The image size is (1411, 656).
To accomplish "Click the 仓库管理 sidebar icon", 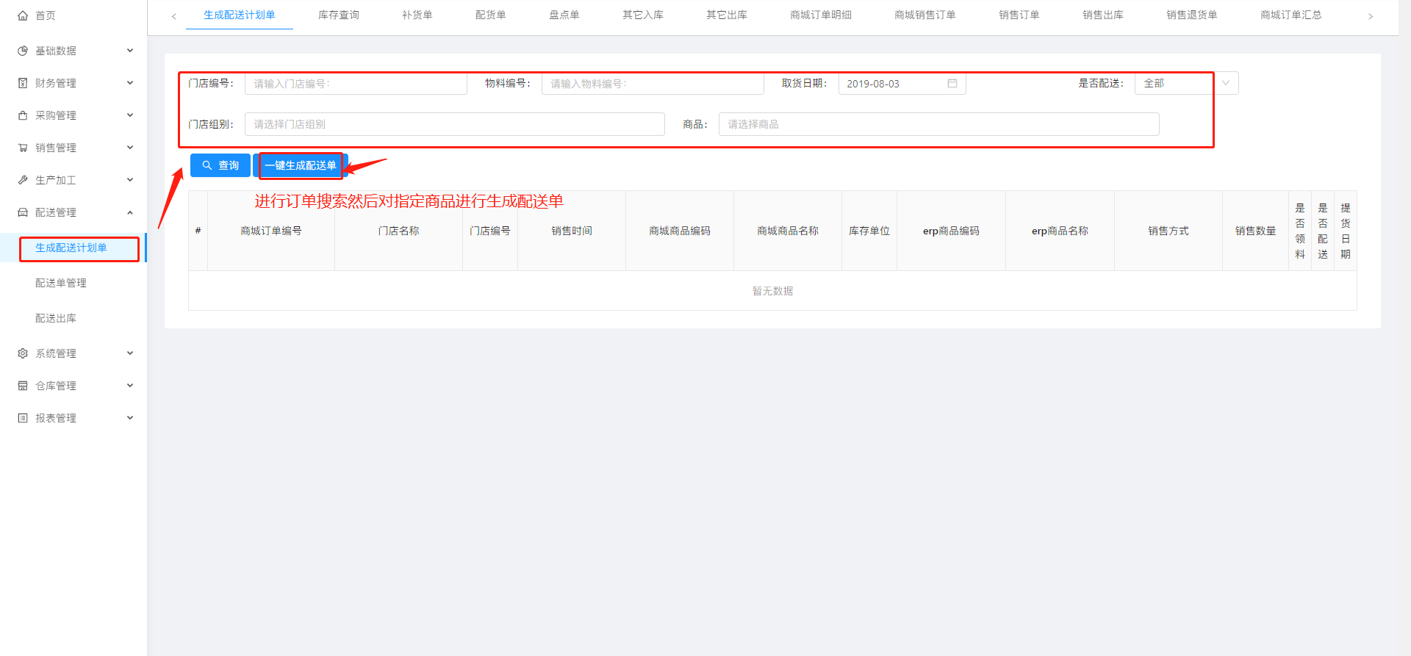I will coord(23,386).
